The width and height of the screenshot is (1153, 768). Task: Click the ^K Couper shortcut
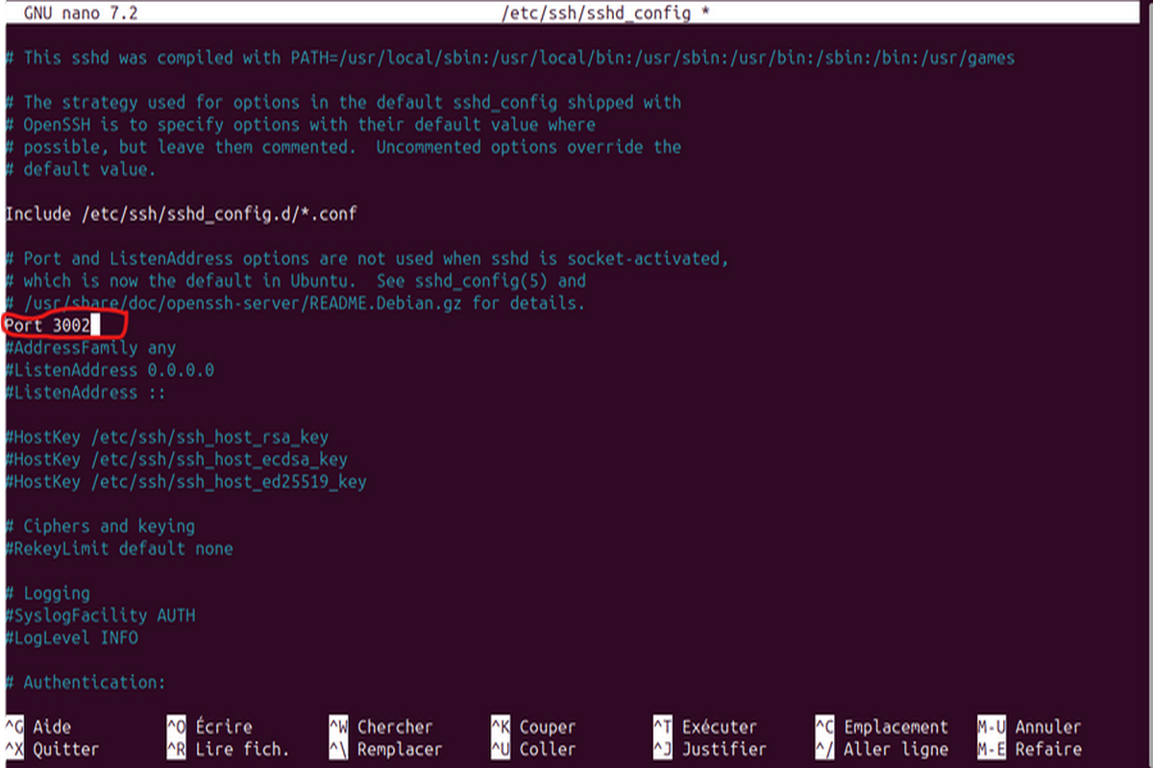pyautogui.click(x=534, y=727)
